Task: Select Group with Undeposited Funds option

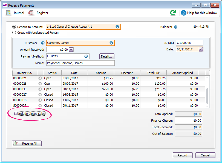Action: click(14, 32)
